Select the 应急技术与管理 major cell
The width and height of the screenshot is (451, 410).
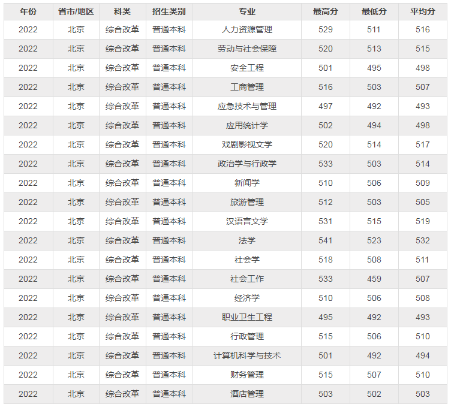click(246, 106)
